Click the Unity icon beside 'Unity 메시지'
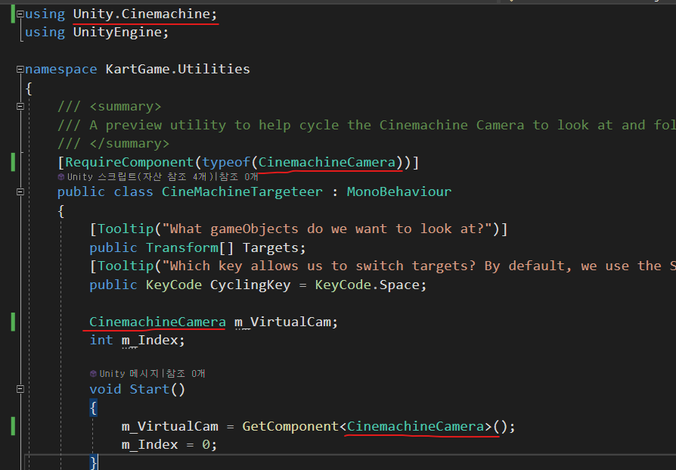Image resolution: width=676 pixels, height=470 pixels. pyautogui.click(x=93, y=373)
